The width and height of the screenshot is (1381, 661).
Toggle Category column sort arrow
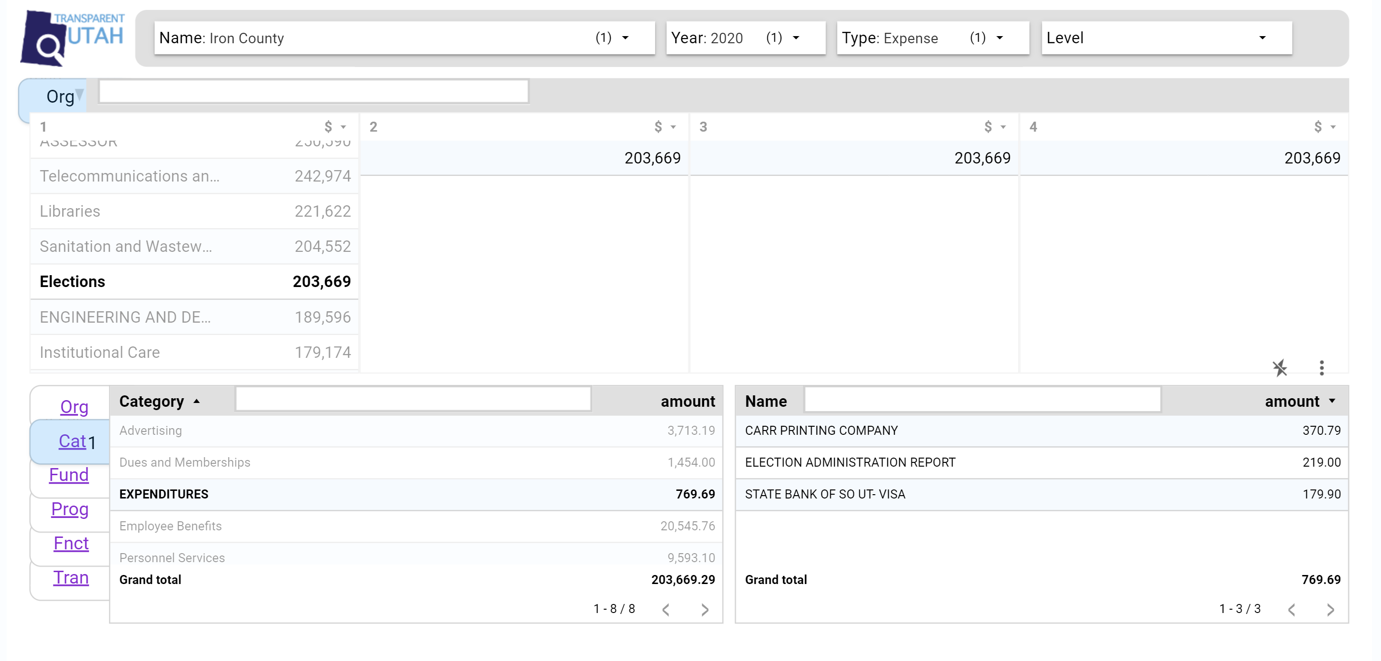coord(197,401)
